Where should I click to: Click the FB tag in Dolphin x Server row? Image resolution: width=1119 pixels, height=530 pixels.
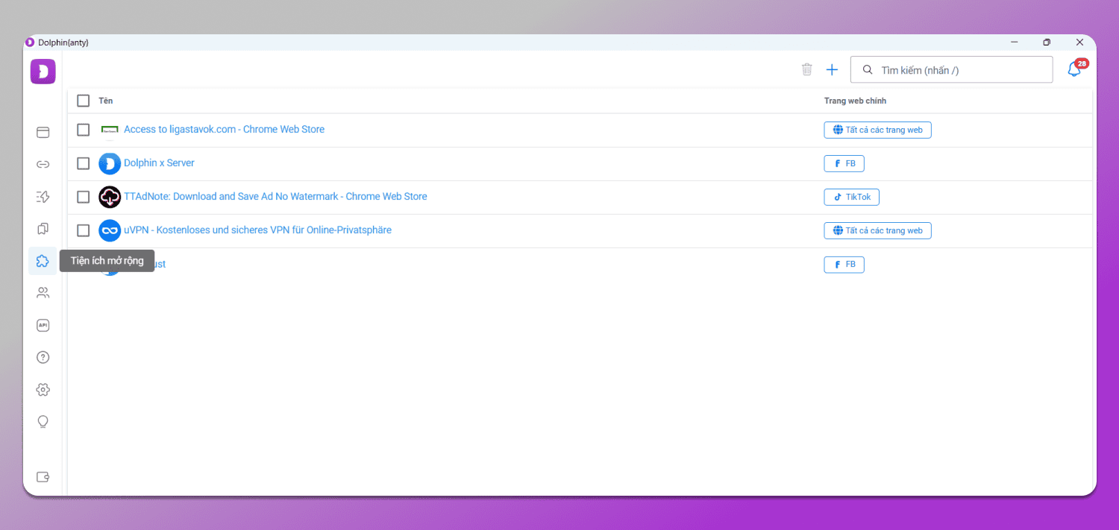[844, 163]
